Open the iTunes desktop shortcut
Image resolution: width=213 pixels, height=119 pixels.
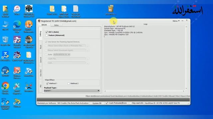tap(17, 10)
